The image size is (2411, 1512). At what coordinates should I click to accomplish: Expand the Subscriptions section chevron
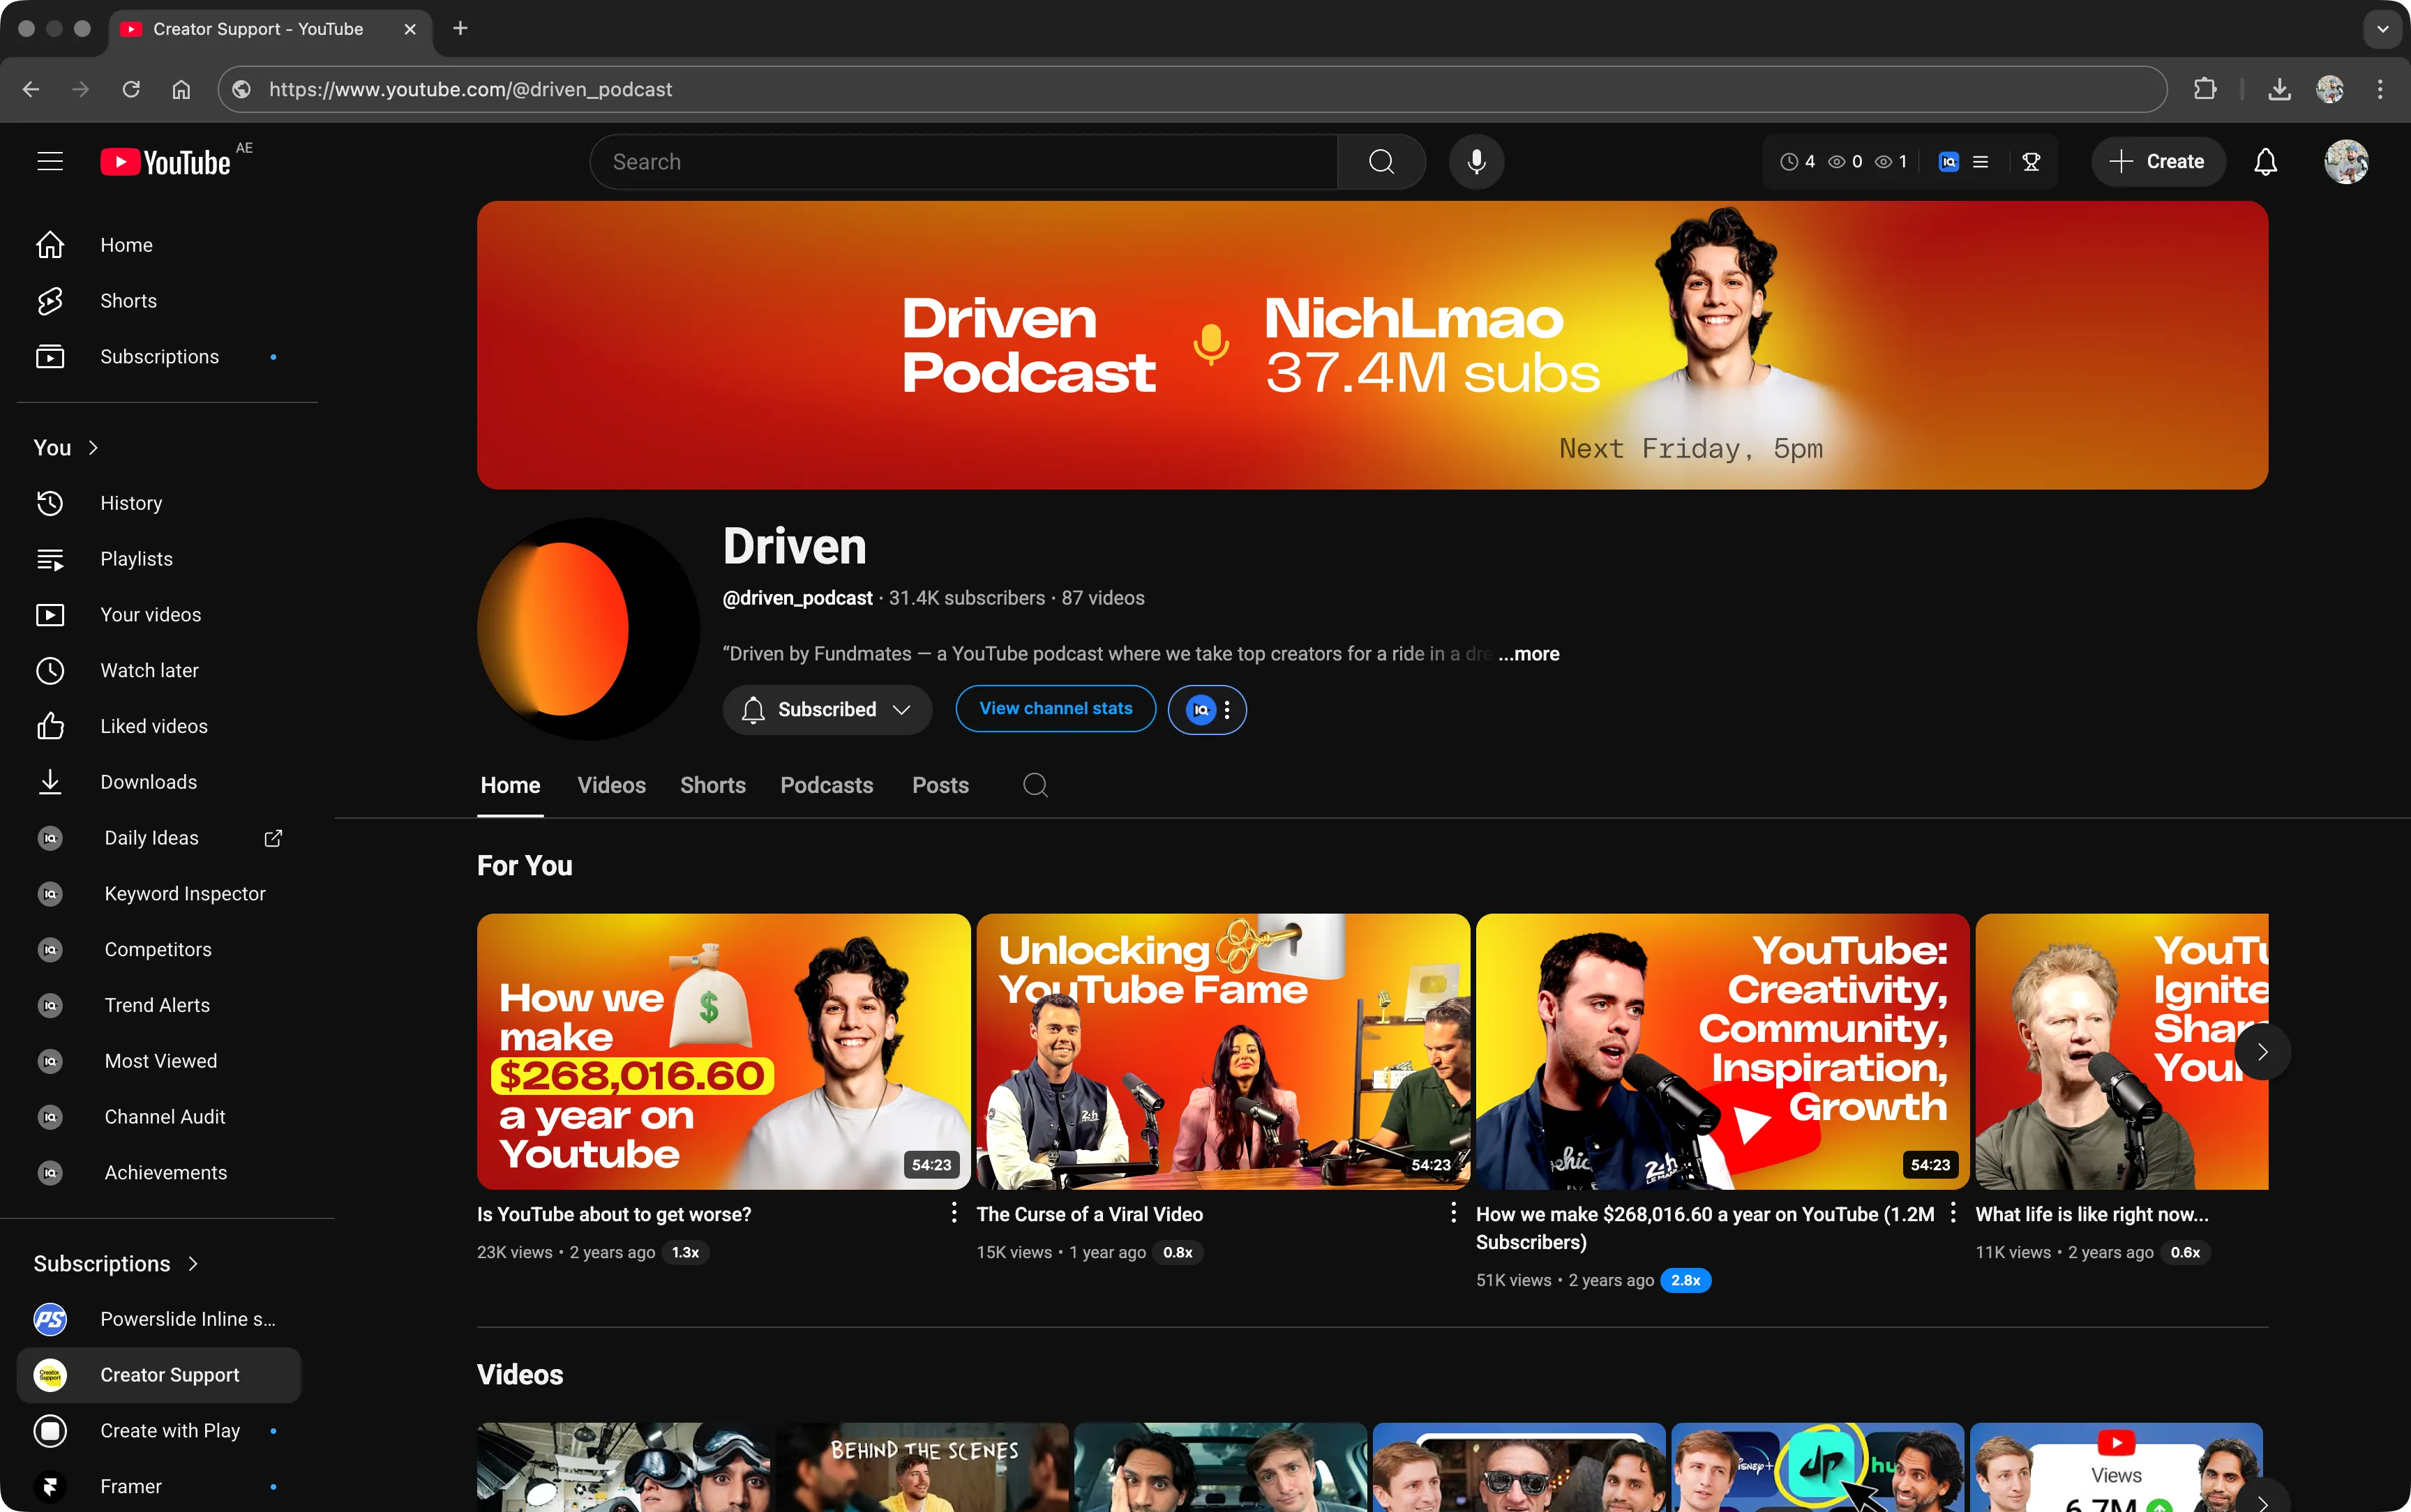click(x=193, y=1263)
